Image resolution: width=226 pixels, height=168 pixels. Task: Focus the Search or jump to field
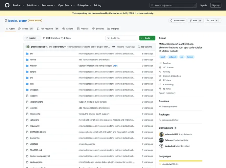(173, 5)
